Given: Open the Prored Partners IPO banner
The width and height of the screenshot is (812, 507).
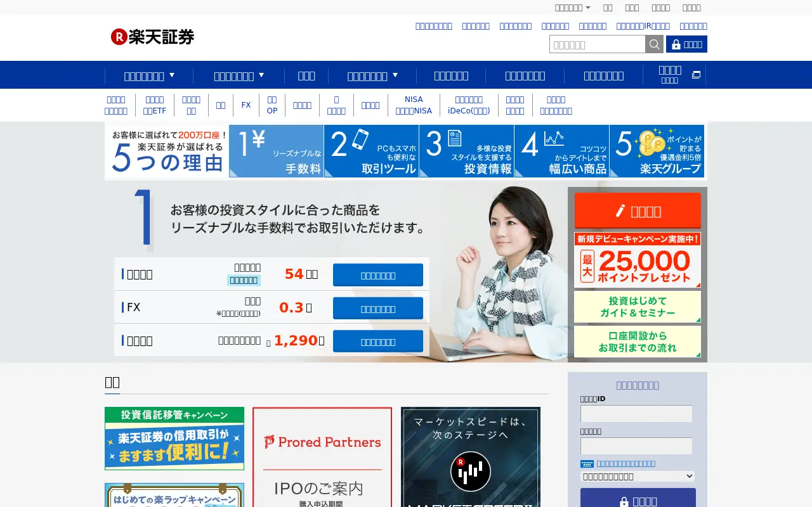Looking at the screenshot, I should (x=322, y=457).
